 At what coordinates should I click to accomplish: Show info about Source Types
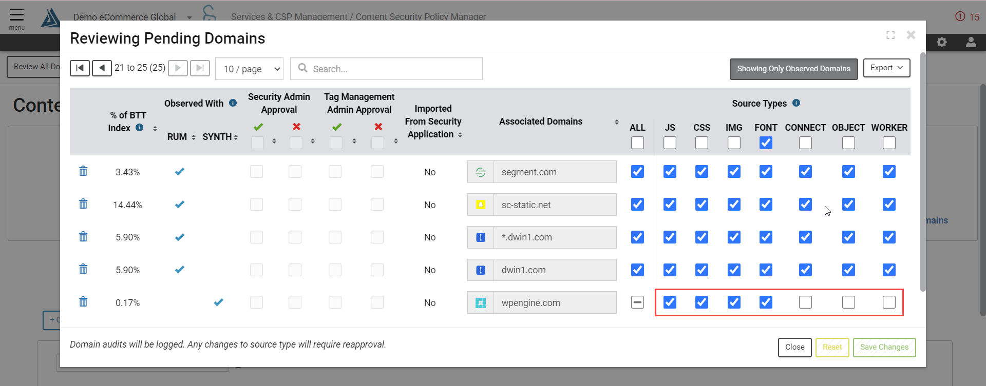click(796, 103)
